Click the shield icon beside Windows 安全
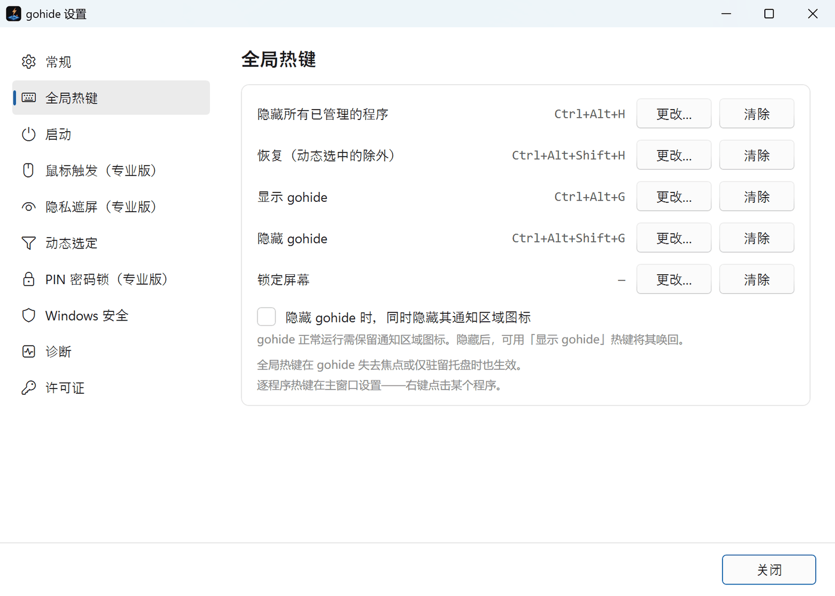 [28, 315]
